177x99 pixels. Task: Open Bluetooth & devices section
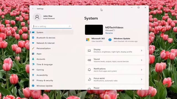(46, 38)
